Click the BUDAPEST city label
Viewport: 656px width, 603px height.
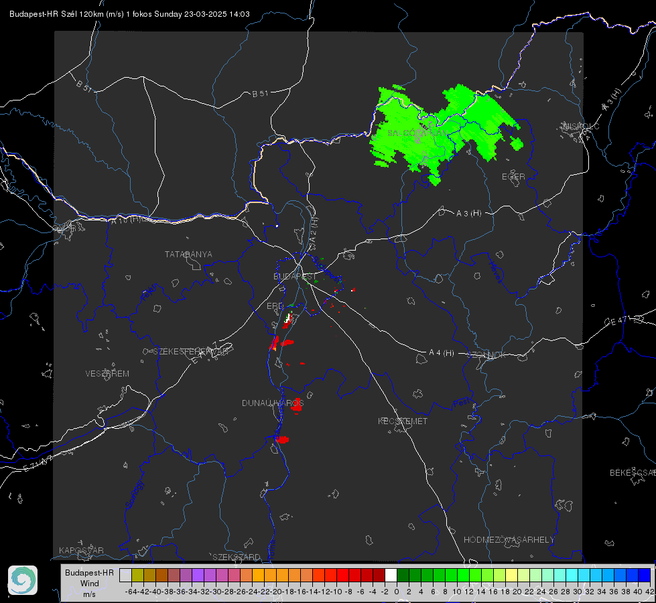[x=295, y=276]
